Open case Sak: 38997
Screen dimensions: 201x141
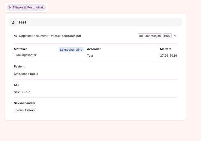click(x=22, y=92)
